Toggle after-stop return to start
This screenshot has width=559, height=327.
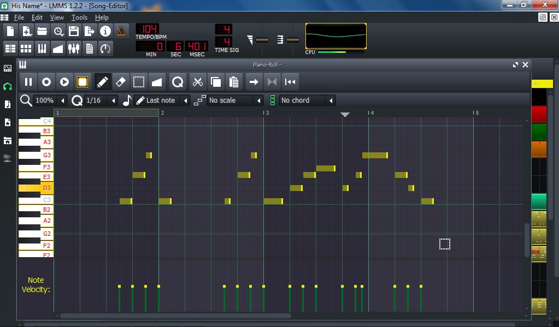(290, 82)
